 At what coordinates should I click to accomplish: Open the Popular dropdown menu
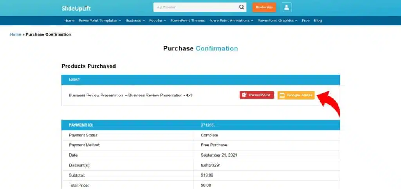(x=157, y=21)
